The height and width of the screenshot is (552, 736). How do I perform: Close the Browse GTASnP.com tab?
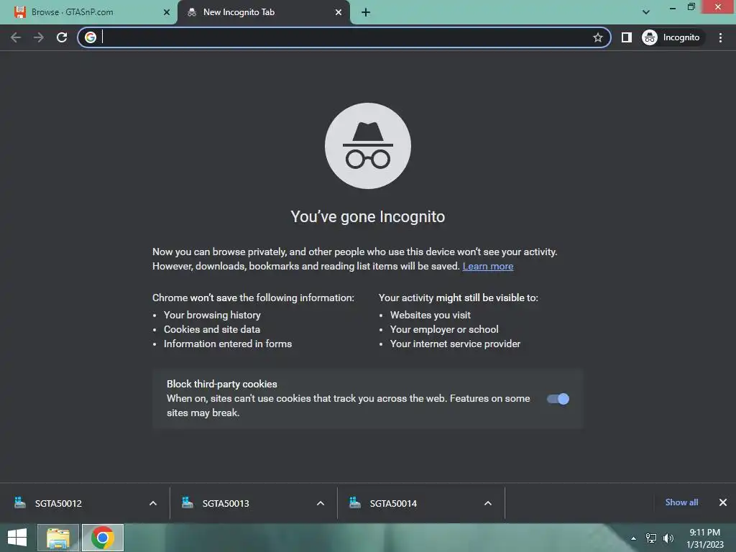pos(167,13)
